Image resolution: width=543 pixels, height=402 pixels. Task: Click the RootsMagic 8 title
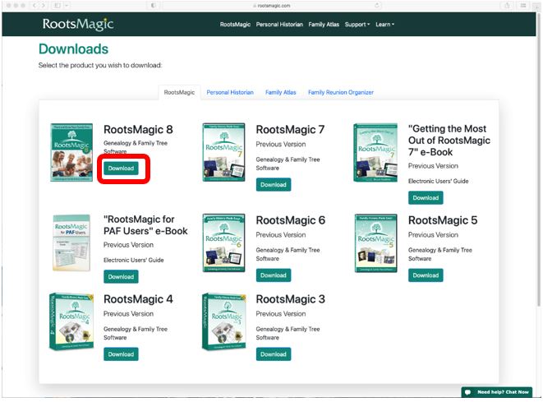tap(138, 130)
